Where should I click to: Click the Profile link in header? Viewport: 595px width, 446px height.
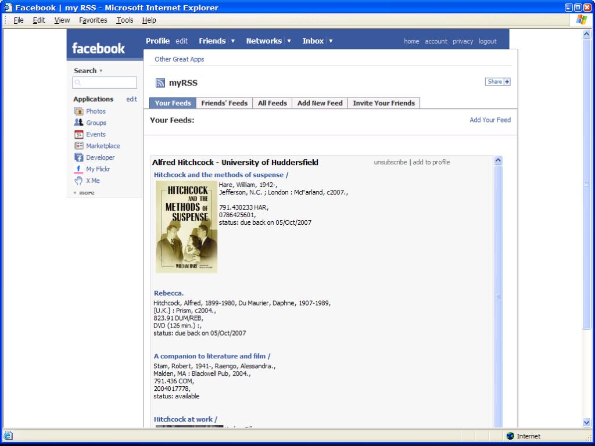[x=157, y=41]
